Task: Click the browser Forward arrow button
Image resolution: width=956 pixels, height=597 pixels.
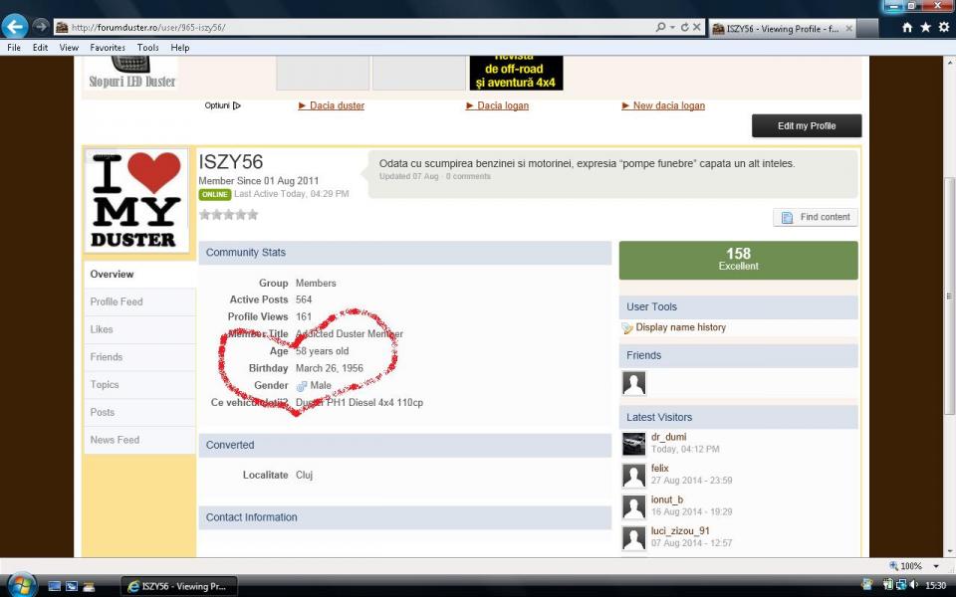Action: (x=41, y=27)
